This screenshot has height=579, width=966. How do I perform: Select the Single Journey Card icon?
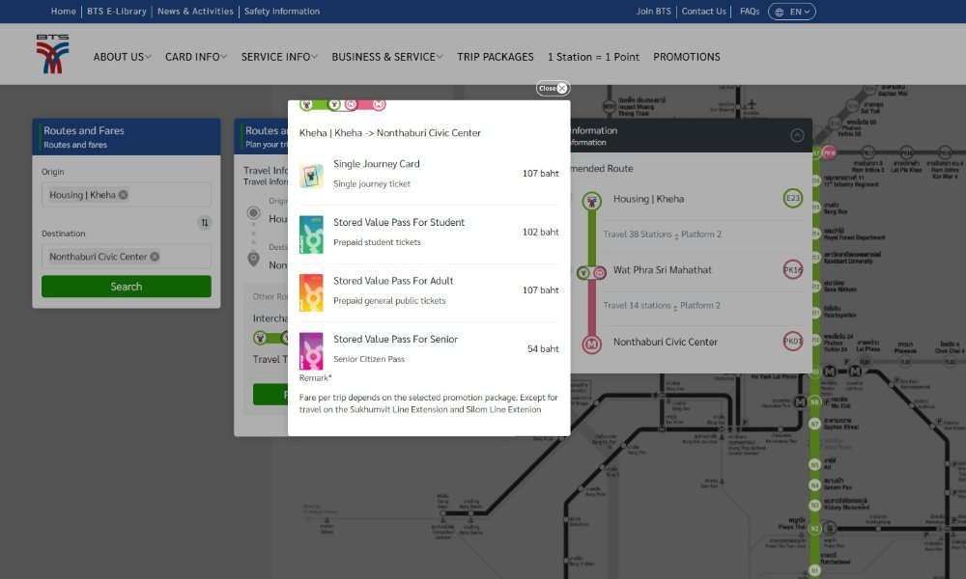(x=311, y=176)
